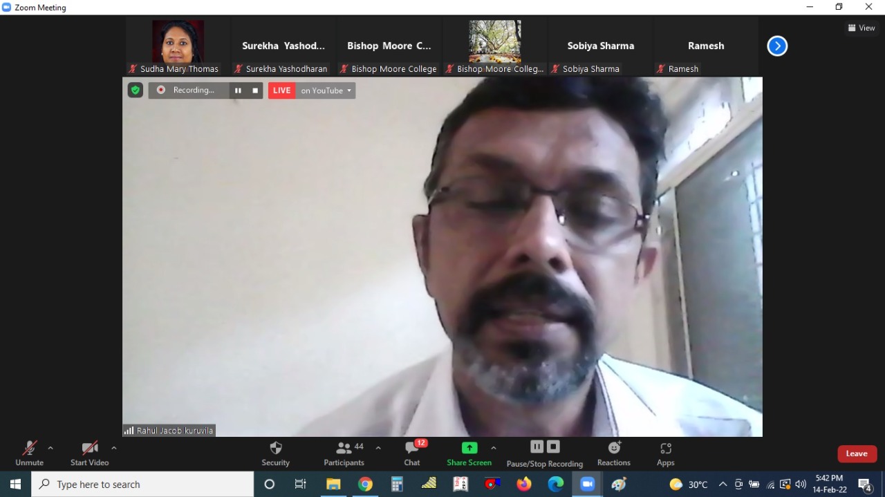885x497 pixels.
Task: Open Firefox from taskbar
Action: pos(524,484)
